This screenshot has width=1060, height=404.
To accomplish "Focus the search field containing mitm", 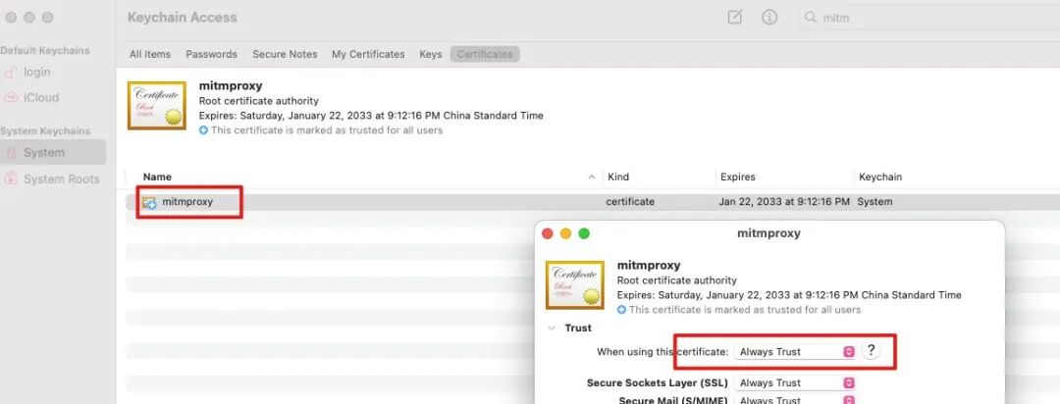I will click(929, 19).
